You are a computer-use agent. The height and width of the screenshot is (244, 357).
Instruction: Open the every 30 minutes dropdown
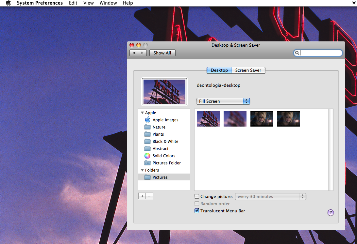click(x=270, y=196)
